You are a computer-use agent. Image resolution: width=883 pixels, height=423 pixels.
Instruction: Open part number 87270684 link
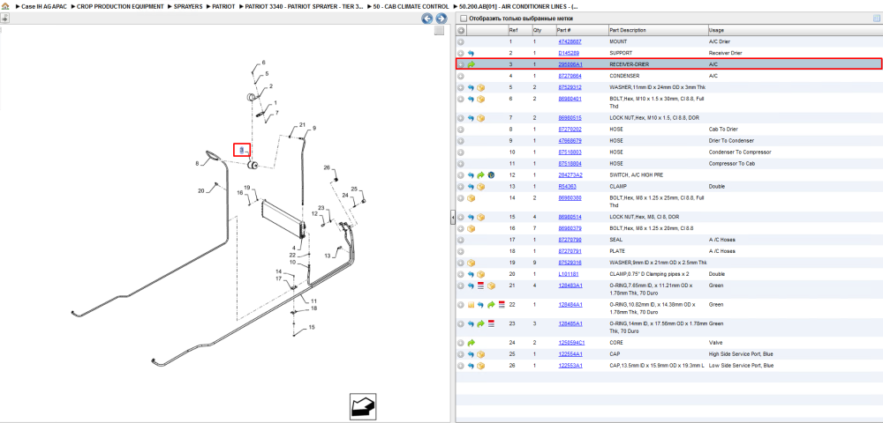pyautogui.click(x=570, y=76)
